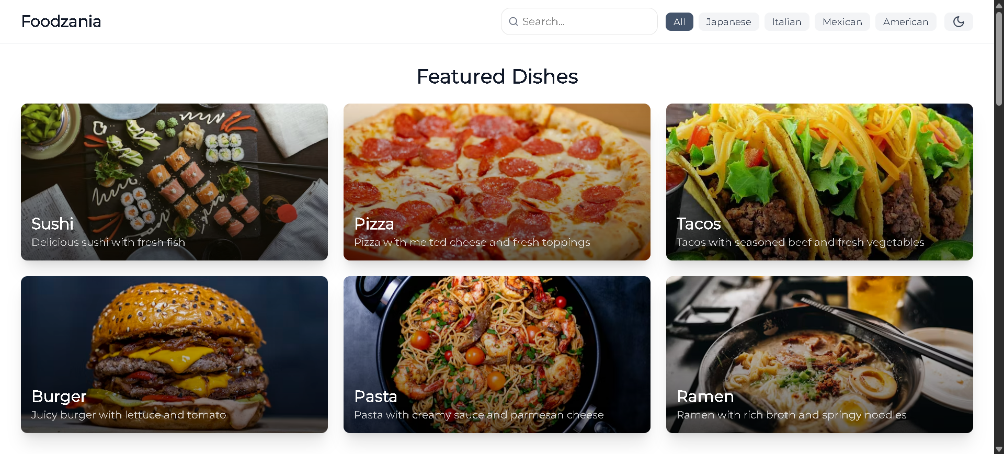Toggle dark mode with the moon icon

pyautogui.click(x=959, y=21)
